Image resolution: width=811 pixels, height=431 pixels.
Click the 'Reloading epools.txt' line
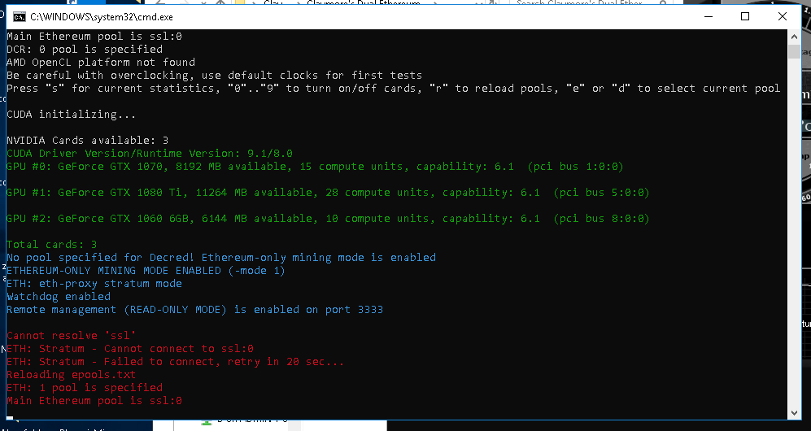(x=72, y=374)
